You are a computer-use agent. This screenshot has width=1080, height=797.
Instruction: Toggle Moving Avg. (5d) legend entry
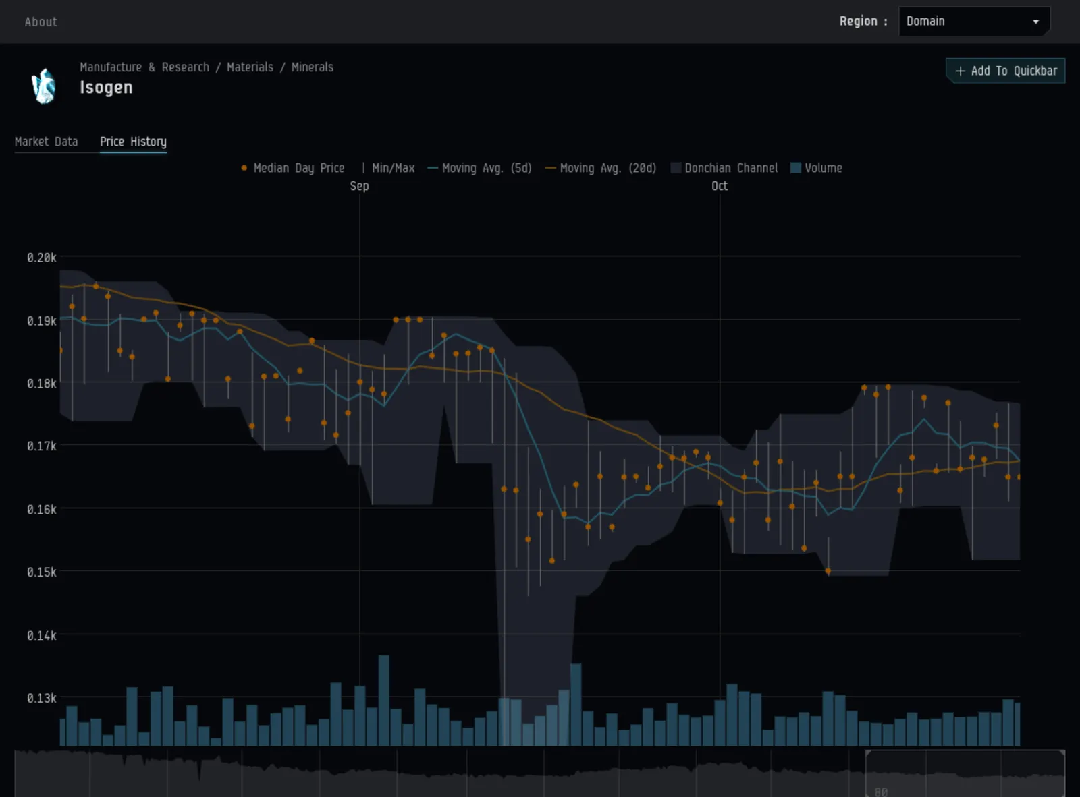pos(480,168)
